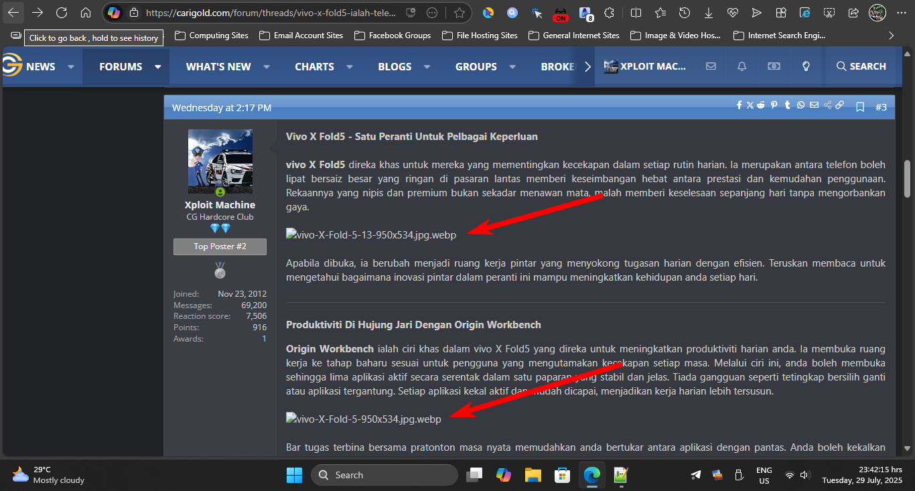Open generic share icon for Post #3

[828, 105]
